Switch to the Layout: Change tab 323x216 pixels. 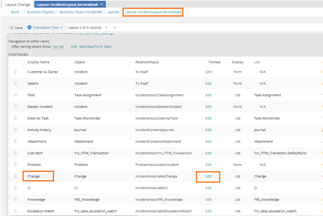coord(17,4)
